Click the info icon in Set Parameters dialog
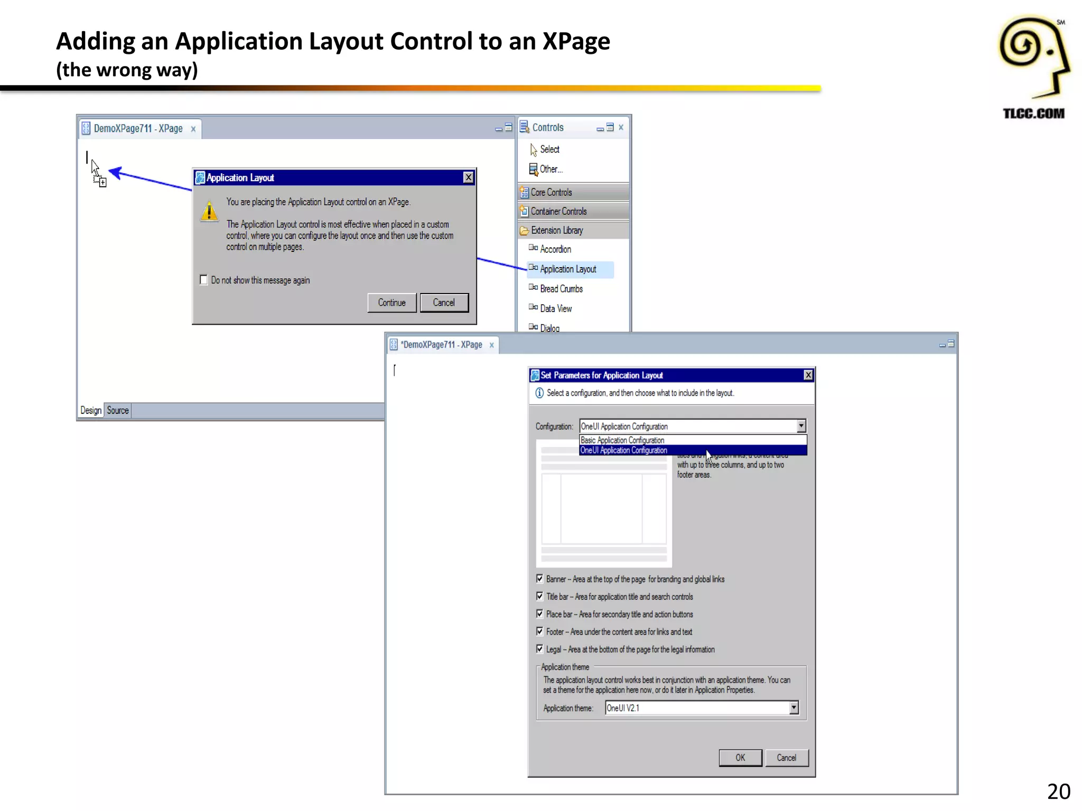 [x=539, y=393]
